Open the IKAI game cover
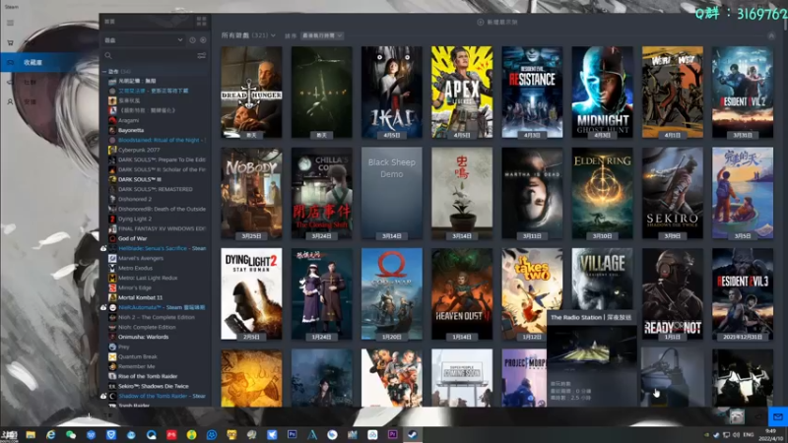This screenshot has width=788, height=443. tap(391, 93)
